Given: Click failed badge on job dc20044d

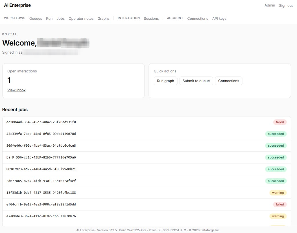Looking at the screenshot, I should pos(280,122).
